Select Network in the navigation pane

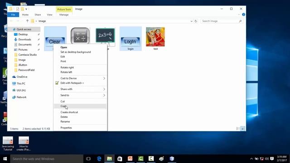[x=21, y=97]
